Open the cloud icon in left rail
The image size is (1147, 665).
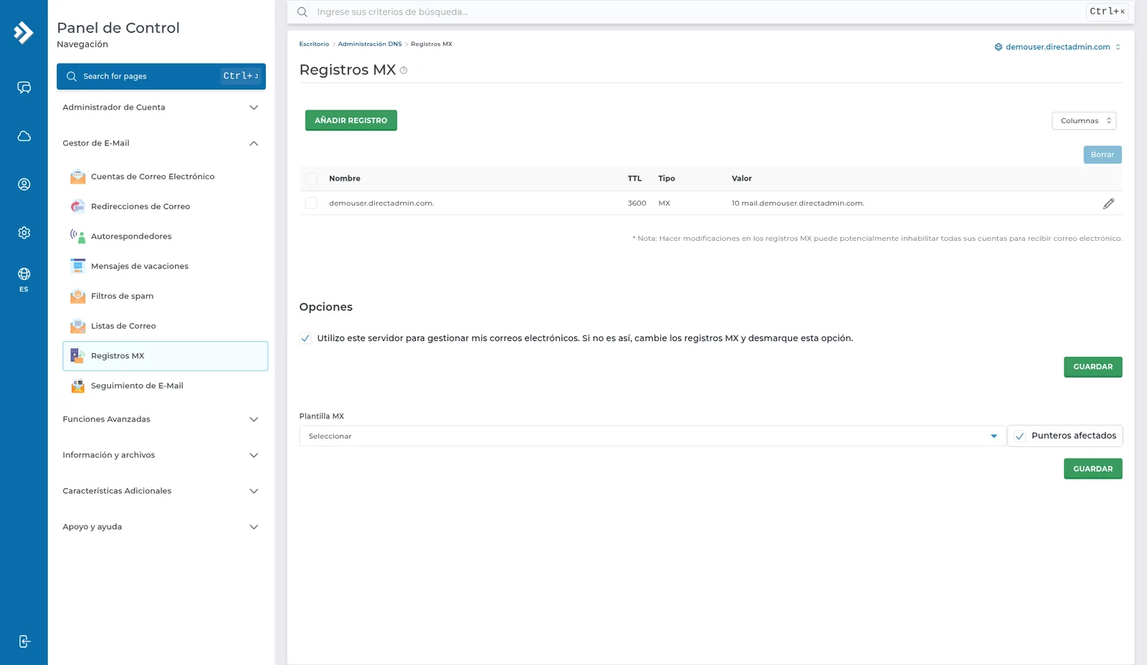point(24,136)
